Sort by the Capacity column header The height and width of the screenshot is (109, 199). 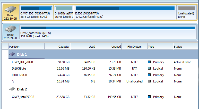[x=57, y=47]
